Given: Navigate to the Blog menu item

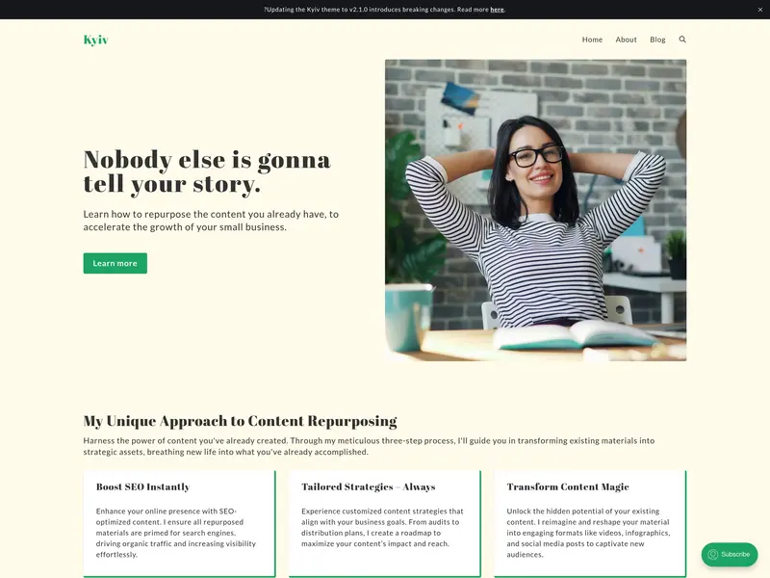Looking at the screenshot, I should [657, 39].
